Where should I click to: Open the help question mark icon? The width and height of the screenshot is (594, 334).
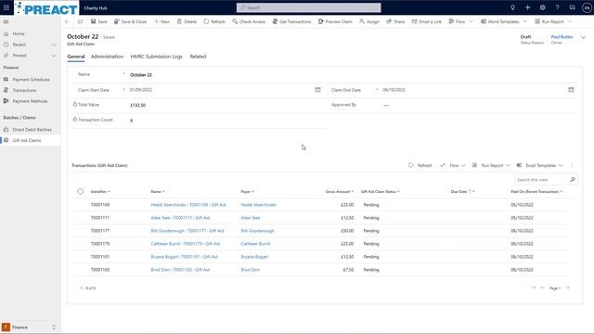pyautogui.click(x=557, y=7)
